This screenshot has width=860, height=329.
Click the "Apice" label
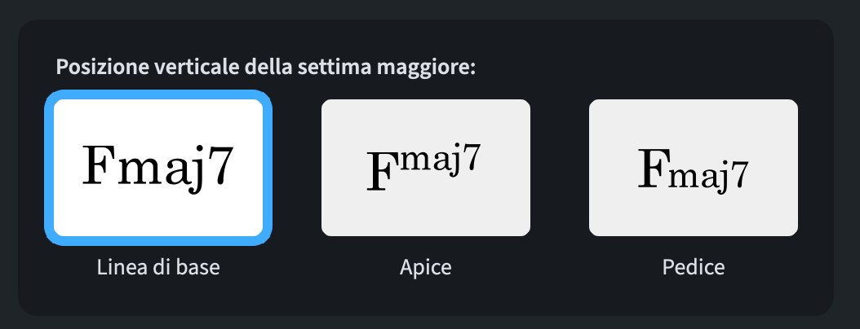(x=426, y=267)
